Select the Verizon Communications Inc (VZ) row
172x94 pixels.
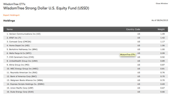coord(85,34)
